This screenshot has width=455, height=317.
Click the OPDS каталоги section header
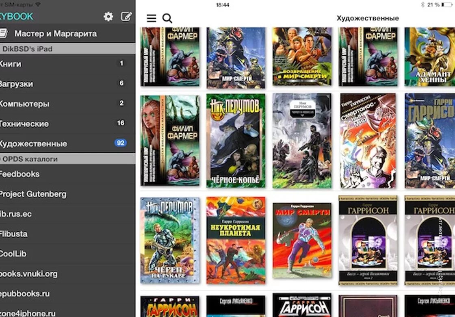[x=67, y=159]
